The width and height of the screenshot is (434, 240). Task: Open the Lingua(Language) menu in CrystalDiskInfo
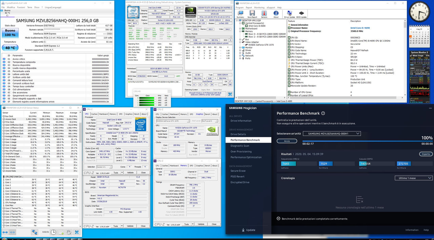[53, 7]
